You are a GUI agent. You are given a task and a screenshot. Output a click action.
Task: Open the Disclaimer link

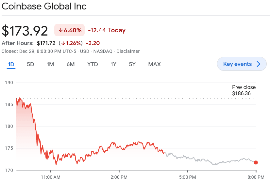point(128,51)
